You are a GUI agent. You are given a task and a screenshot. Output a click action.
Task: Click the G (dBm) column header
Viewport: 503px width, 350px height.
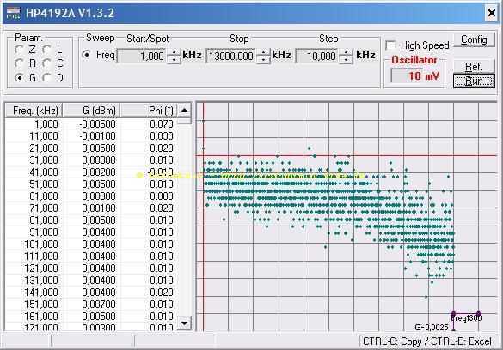coord(92,111)
